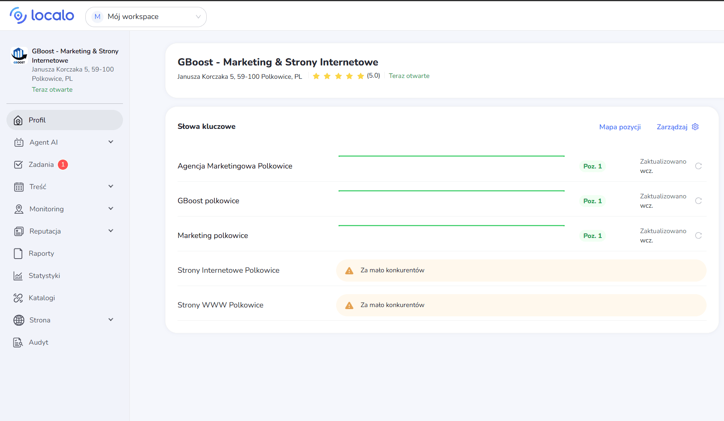Open the Audyt menu item

pyautogui.click(x=65, y=342)
